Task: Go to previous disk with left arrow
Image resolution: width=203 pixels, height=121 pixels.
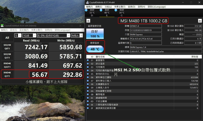Action: click(88, 21)
